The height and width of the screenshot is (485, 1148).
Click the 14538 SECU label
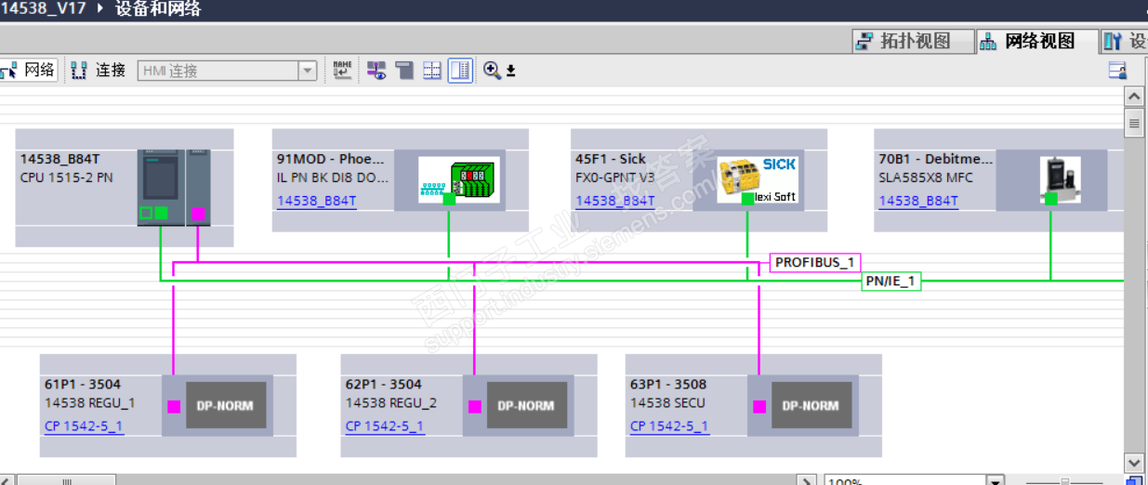[667, 403]
